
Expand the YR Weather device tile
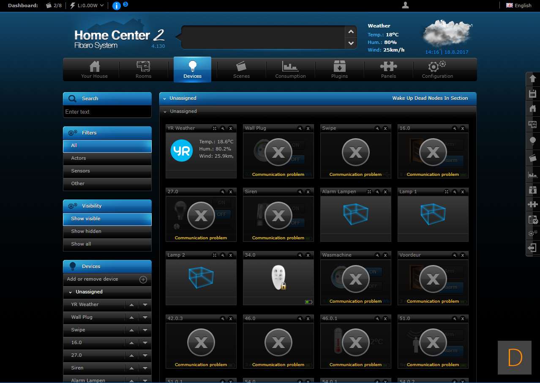(x=215, y=128)
